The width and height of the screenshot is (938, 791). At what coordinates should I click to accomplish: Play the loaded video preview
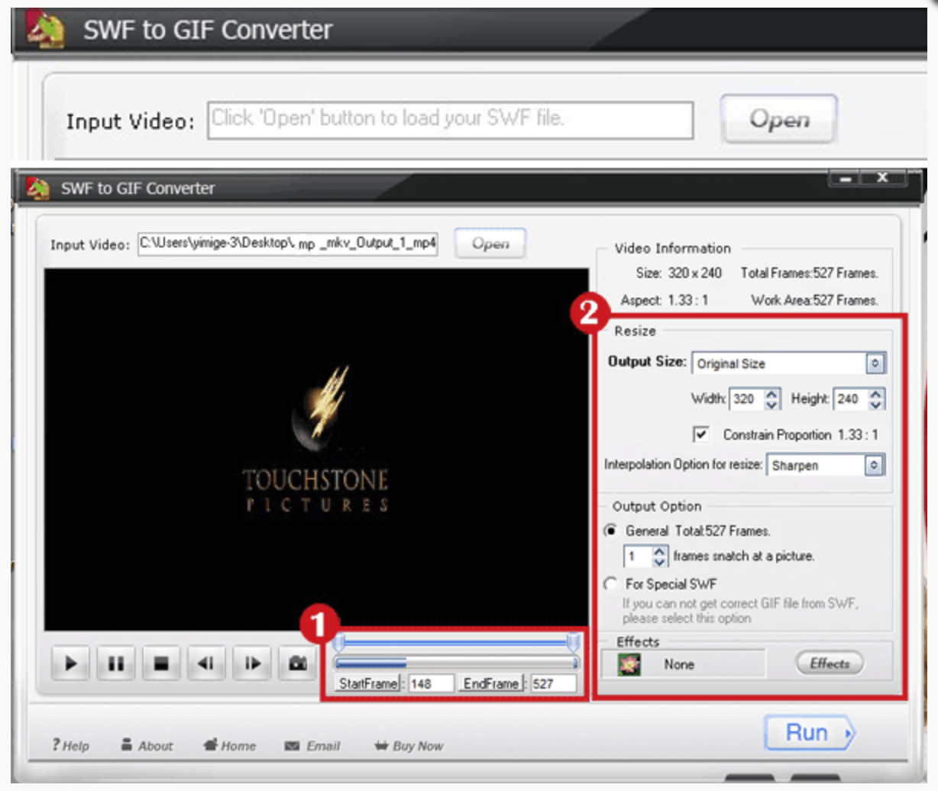(70, 663)
